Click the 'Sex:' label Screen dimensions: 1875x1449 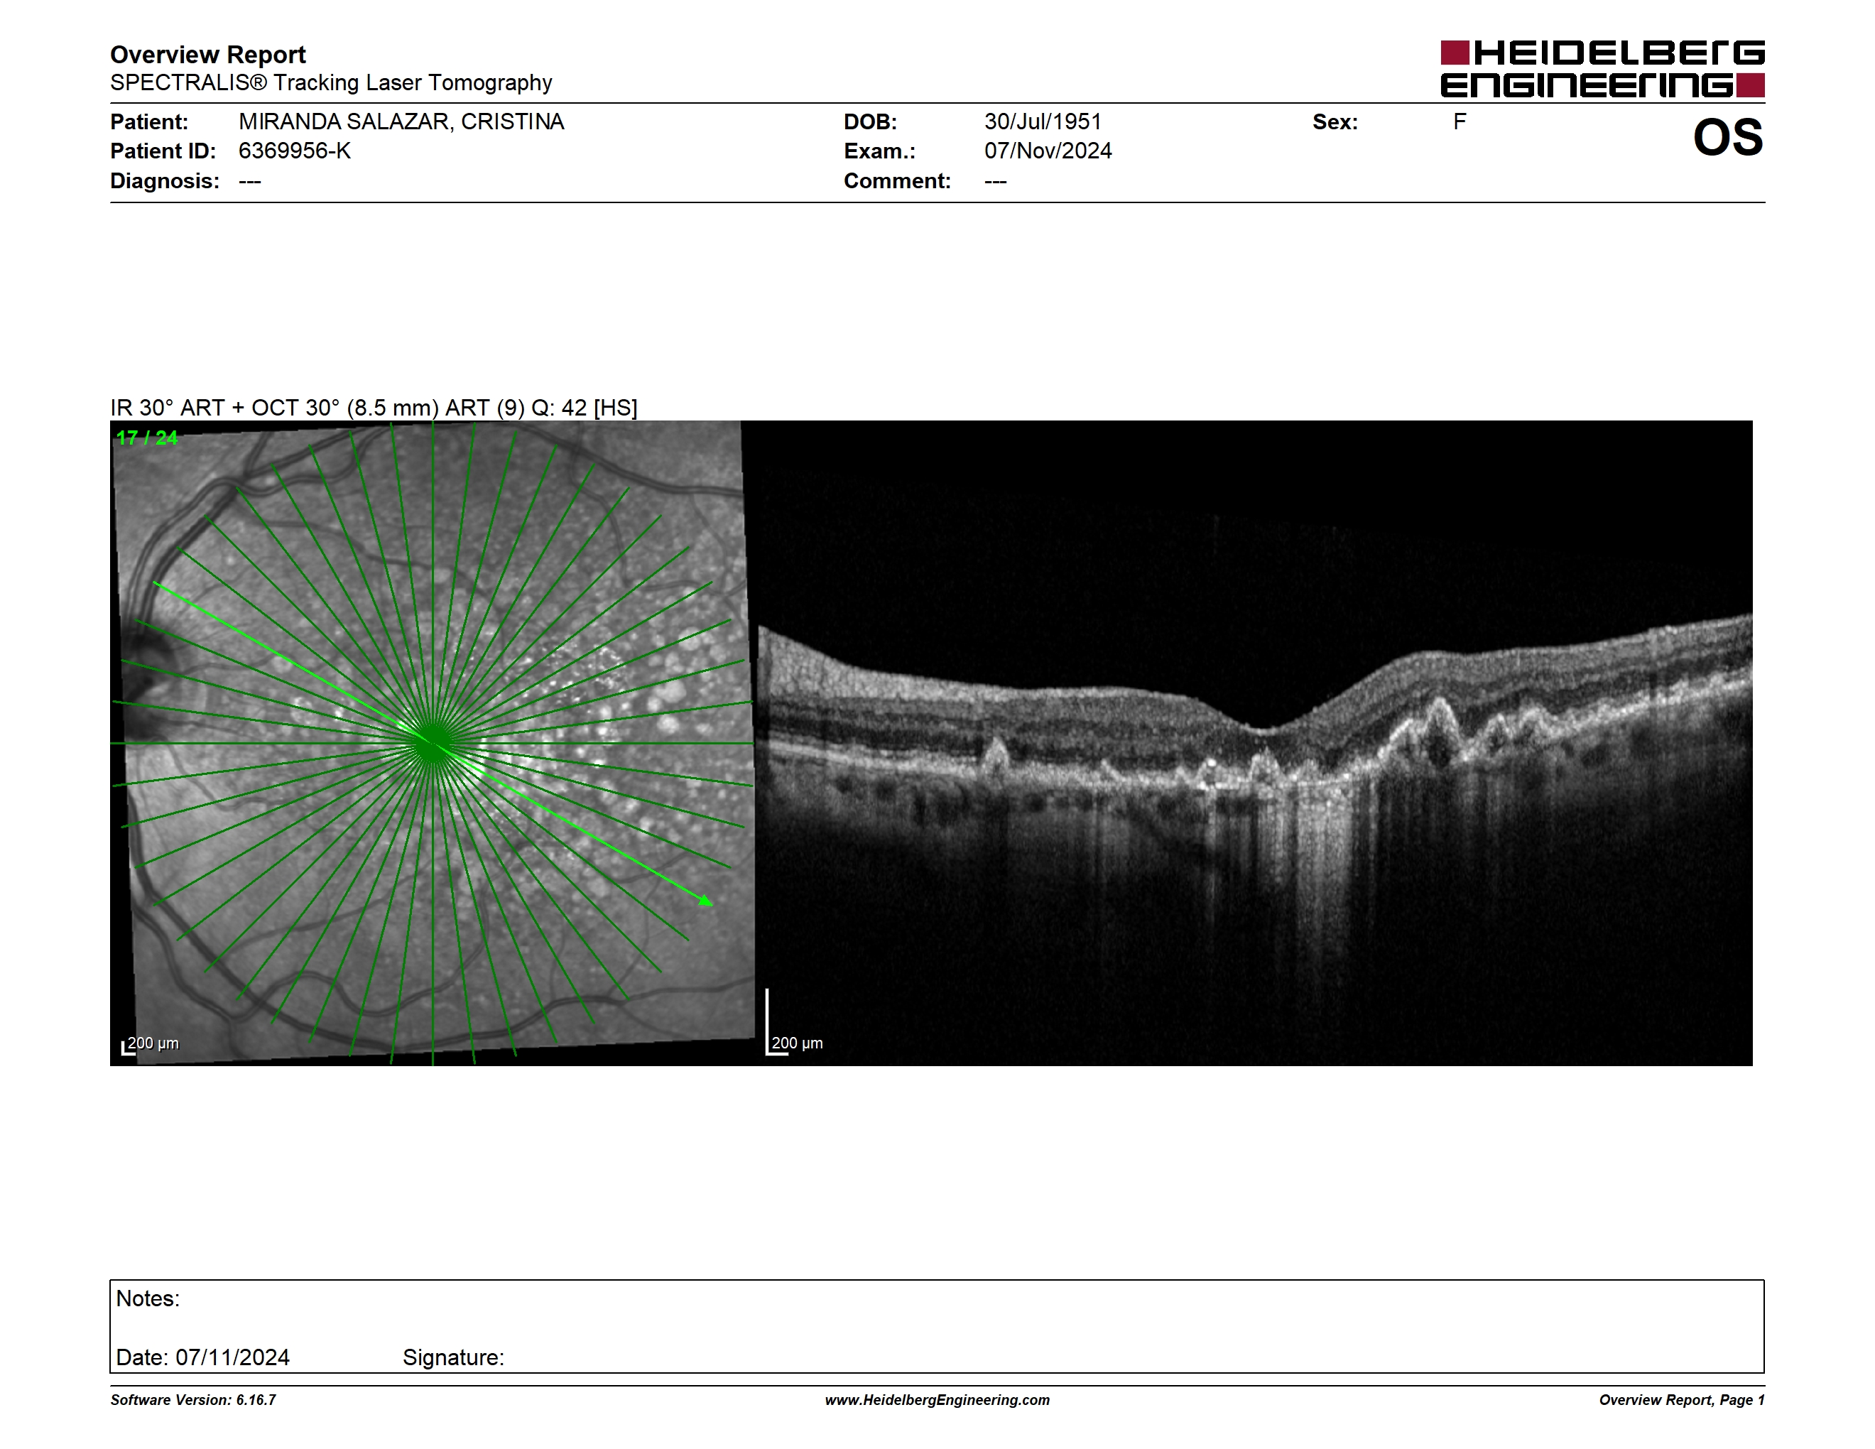[x=1335, y=122]
